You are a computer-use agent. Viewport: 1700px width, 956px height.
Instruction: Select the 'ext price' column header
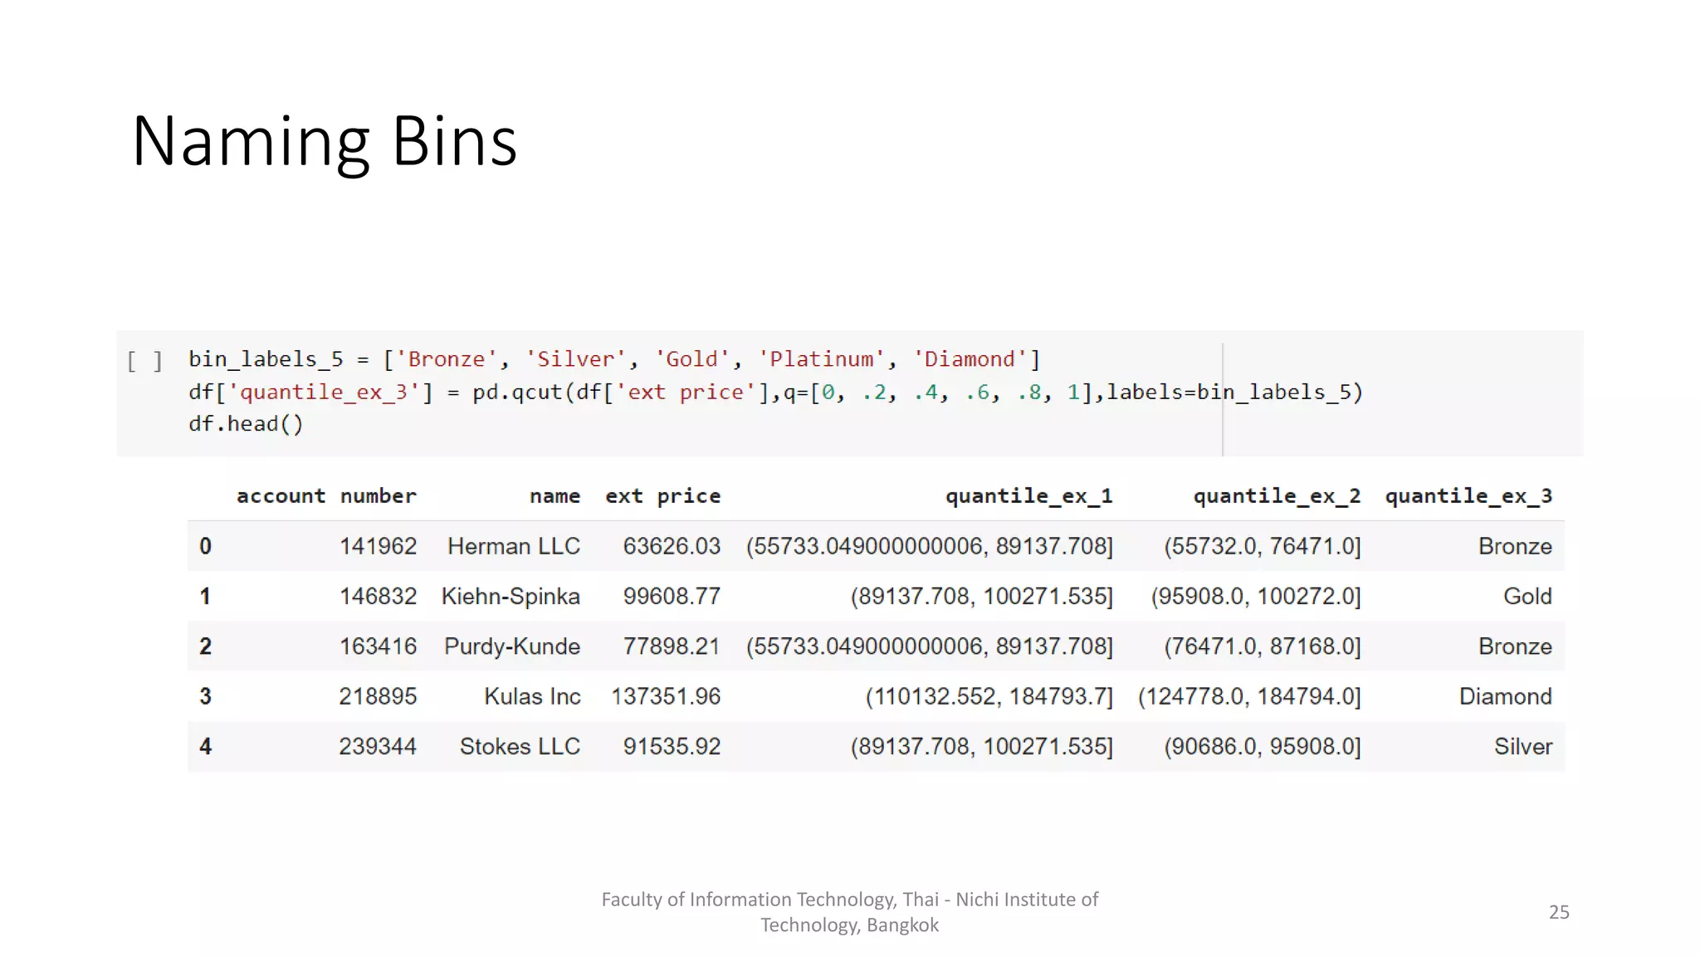pos(662,496)
